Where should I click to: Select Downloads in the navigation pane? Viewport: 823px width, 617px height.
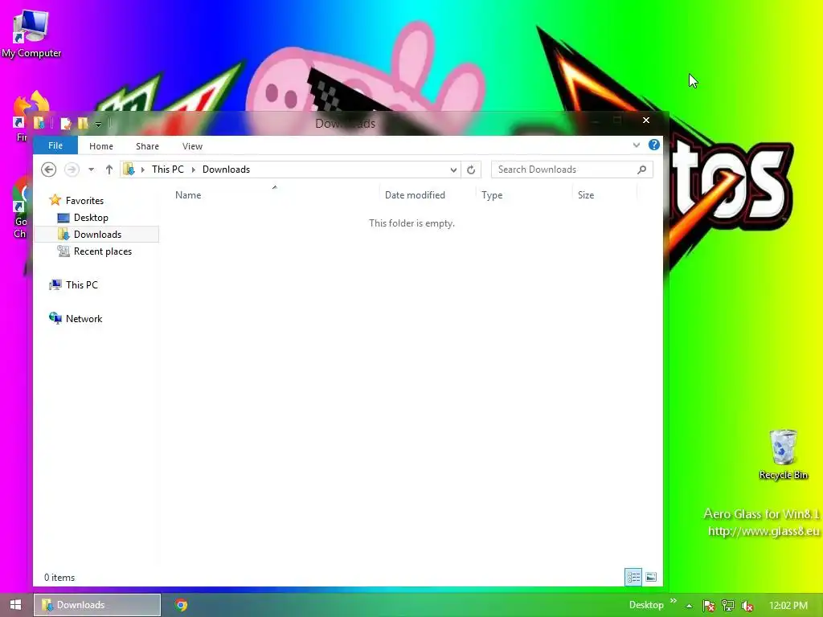tap(97, 234)
